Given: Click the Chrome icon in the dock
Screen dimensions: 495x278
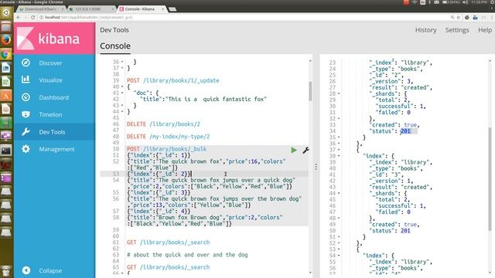Looking at the screenshot, I should click(x=6, y=54).
